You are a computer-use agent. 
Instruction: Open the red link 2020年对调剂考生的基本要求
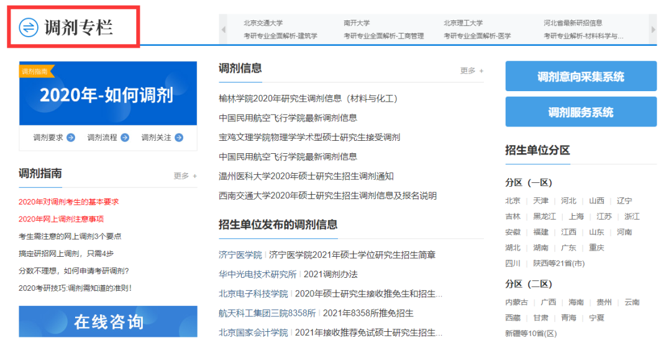(68, 202)
